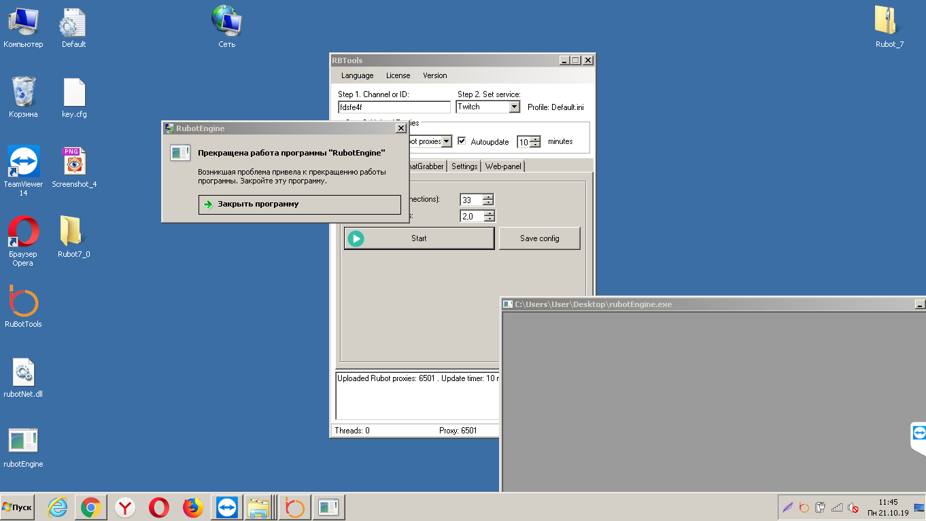Switch to the Web-panel tab
Viewport: 926px width, 521px height.
[503, 166]
